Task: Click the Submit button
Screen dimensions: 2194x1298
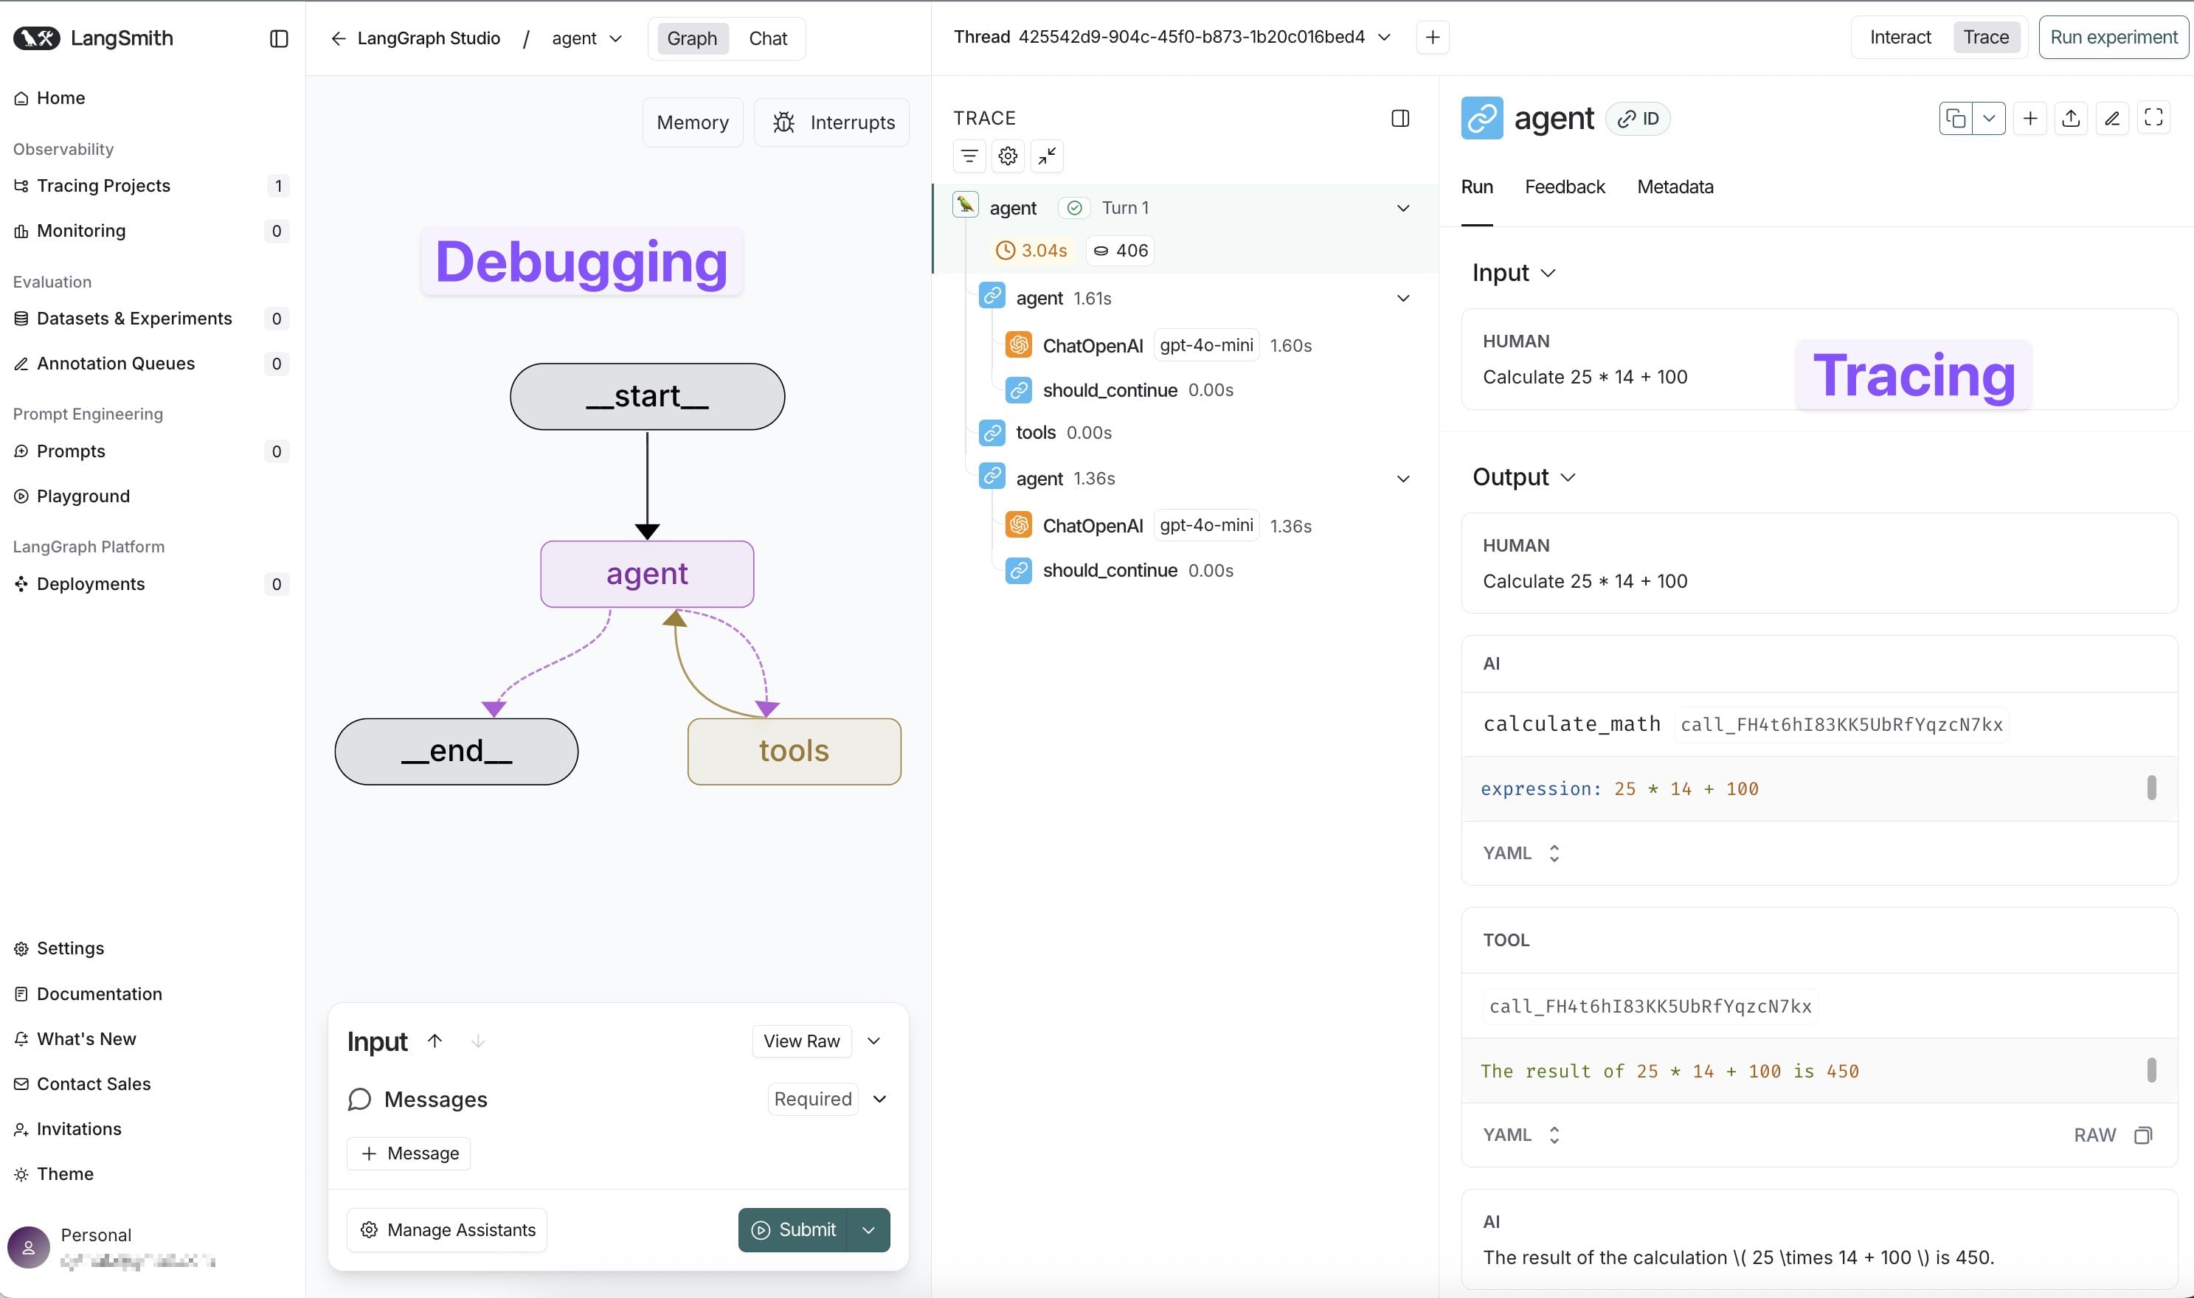Action: (794, 1229)
